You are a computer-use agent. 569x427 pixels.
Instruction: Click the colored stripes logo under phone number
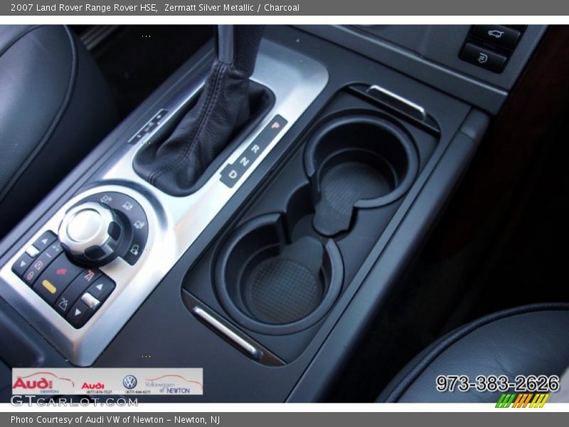click(521, 400)
